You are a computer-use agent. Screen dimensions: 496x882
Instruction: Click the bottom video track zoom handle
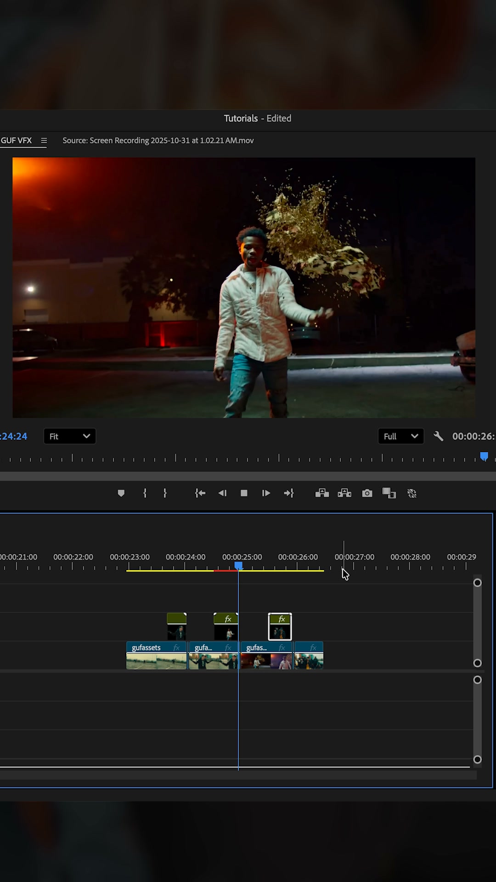tap(478, 663)
